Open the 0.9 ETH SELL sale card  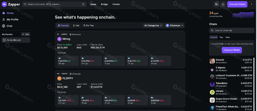tap(137, 100)
